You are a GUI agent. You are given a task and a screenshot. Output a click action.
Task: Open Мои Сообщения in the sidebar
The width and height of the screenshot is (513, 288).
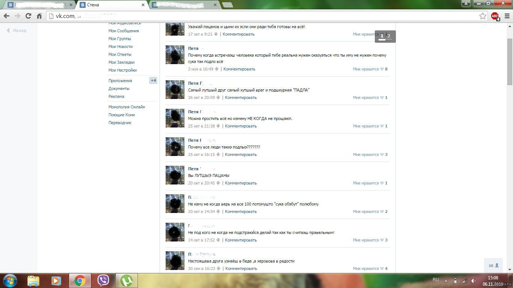point(124,31)
